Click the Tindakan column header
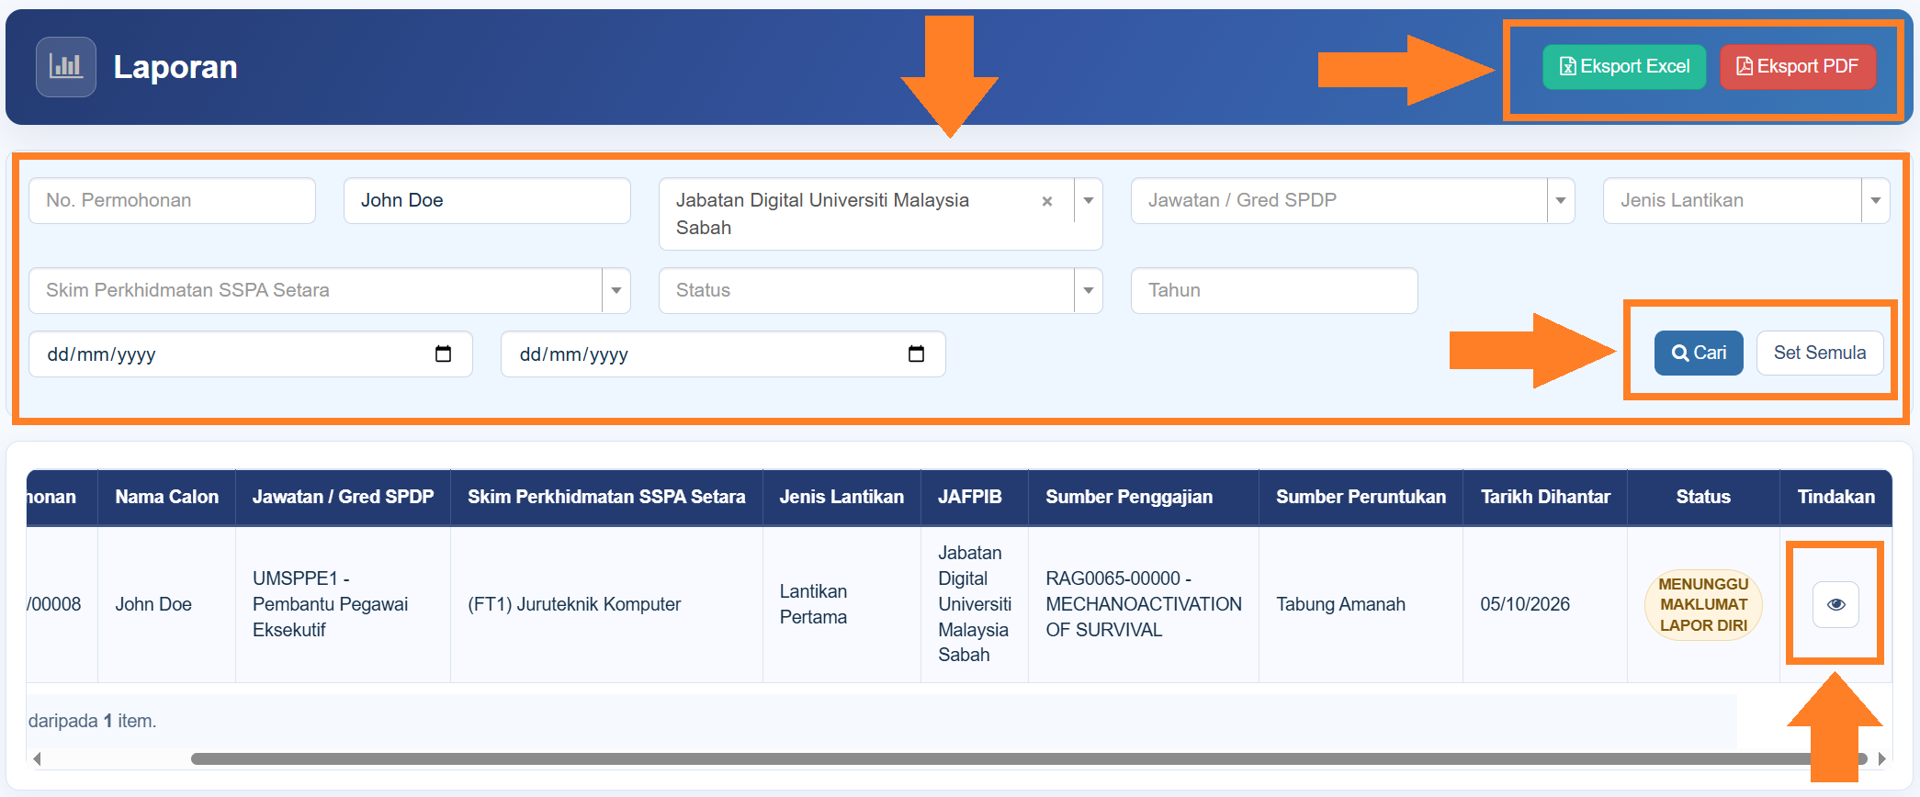 point(1835,497)
